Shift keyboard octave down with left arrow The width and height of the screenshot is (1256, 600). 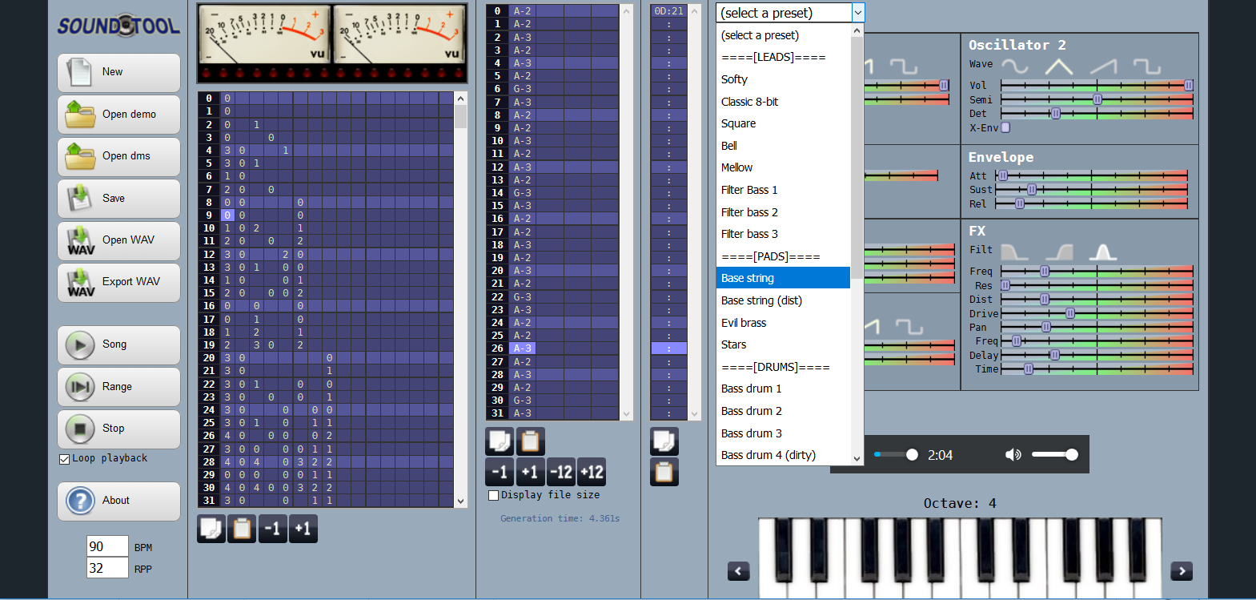point(739,571)
